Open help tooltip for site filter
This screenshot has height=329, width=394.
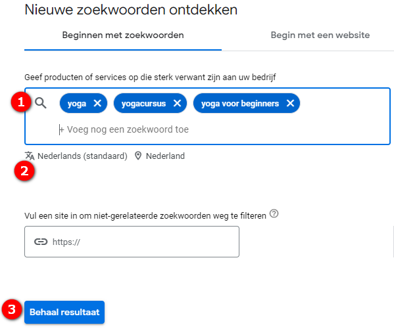point(274,214)
